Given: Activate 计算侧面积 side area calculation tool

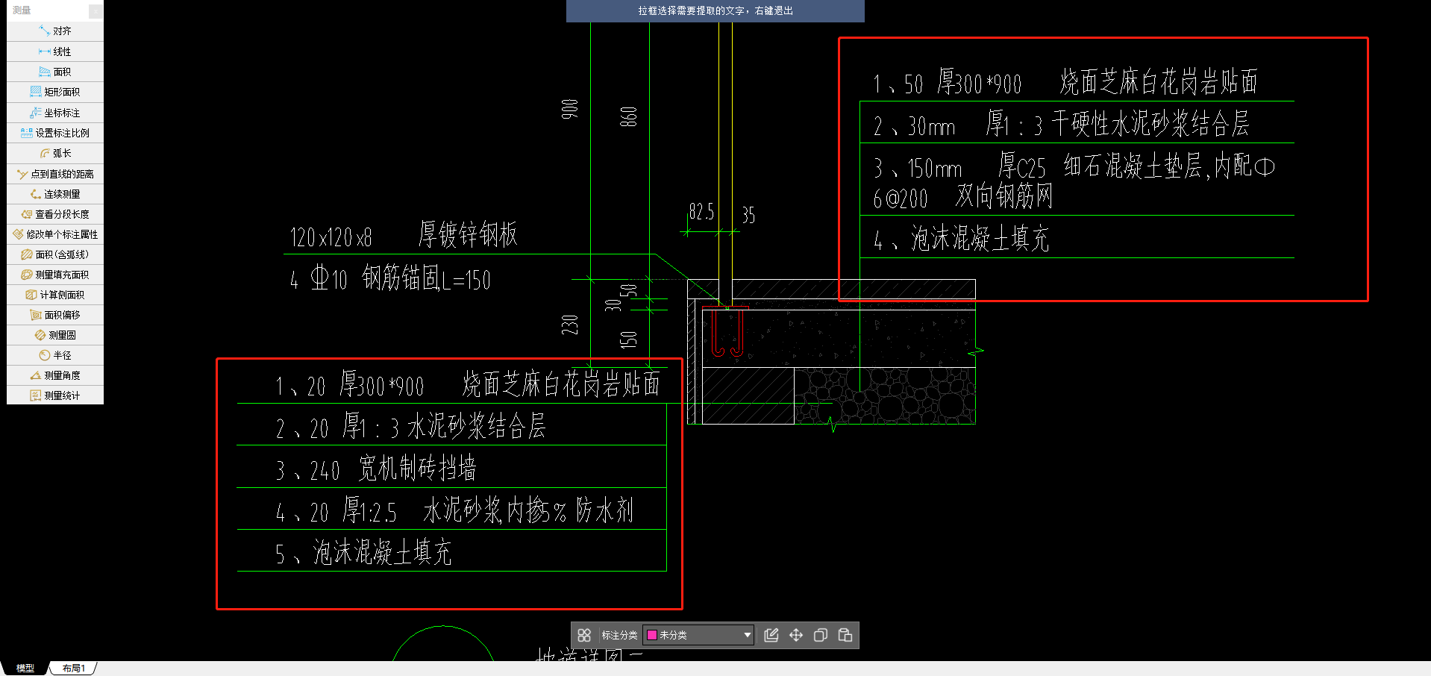Looking at the screenshot, I should click(55, 295).
